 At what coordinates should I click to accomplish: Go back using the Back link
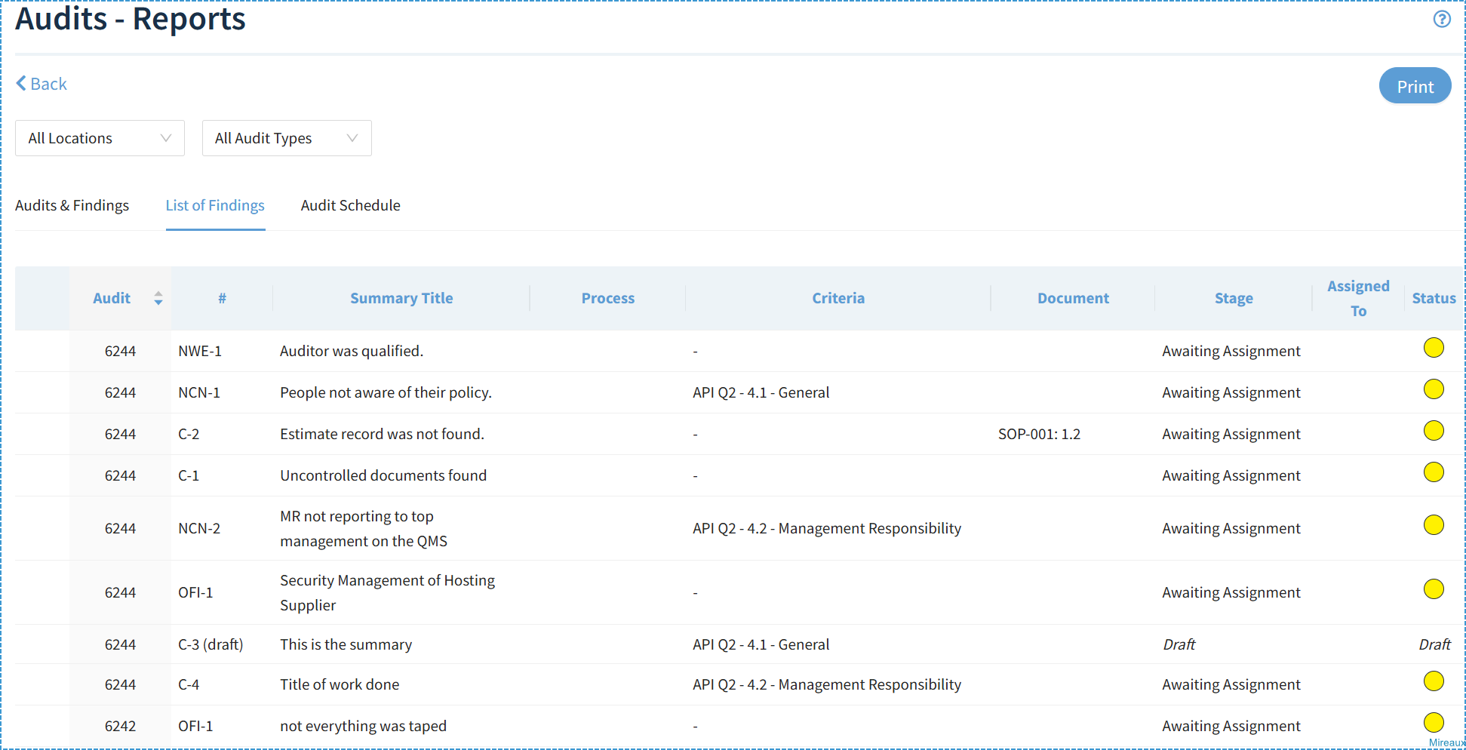[41, 84]
